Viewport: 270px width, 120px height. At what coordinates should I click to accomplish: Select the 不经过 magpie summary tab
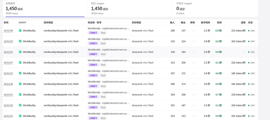pyautogui.click(x=215, y=8)
